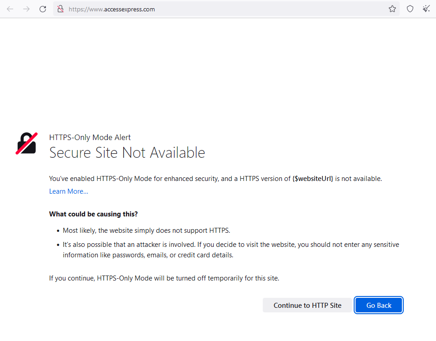Click the 'If you continue' notice text
Image resolution: width=436 pixels, height=341 pixels.
coord(164,278)
